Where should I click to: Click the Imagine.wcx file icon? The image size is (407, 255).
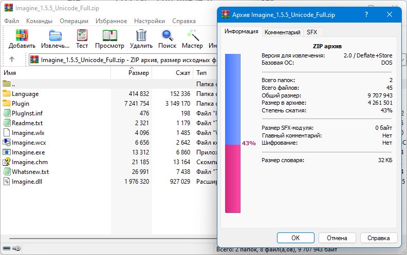pyautogui.click(x=7, y=142)
